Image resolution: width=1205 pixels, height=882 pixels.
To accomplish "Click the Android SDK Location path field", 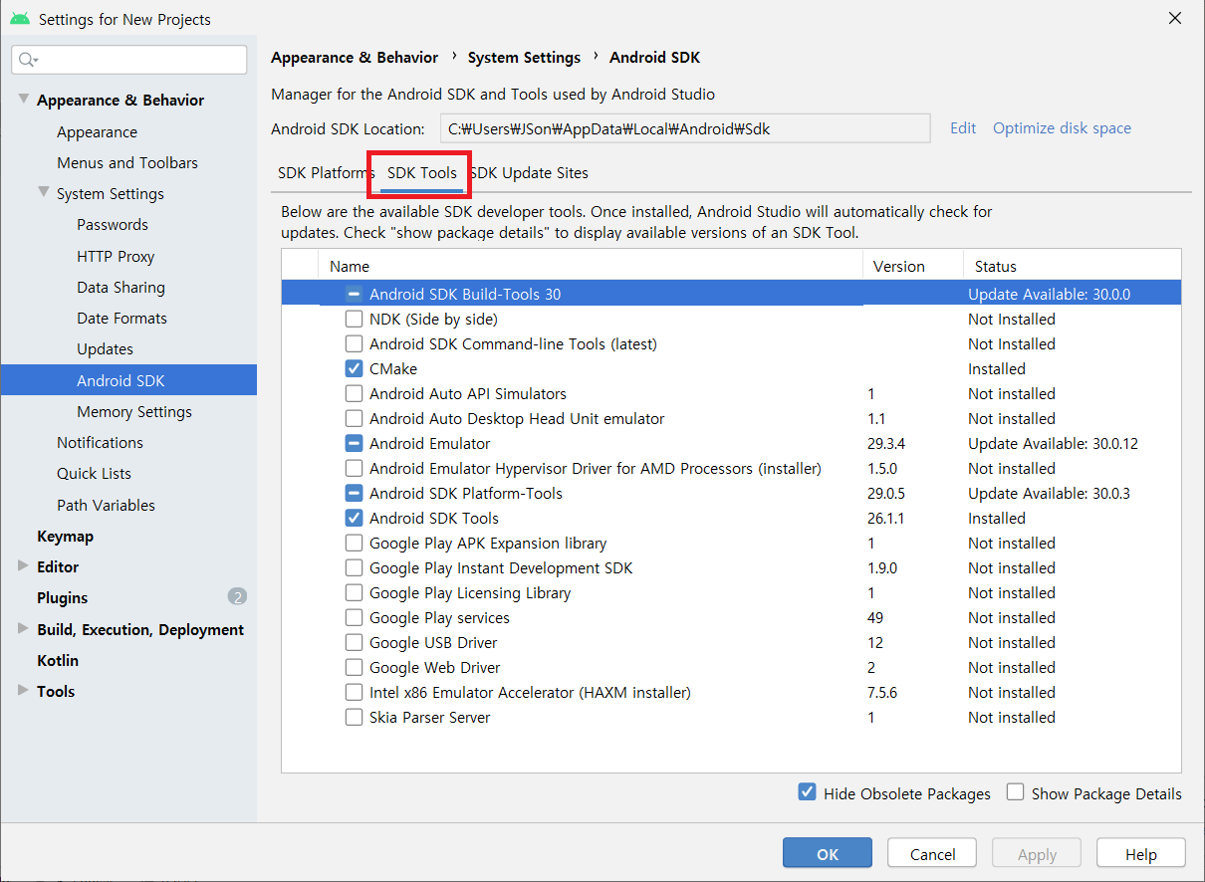I will click(x=685, y=128).
